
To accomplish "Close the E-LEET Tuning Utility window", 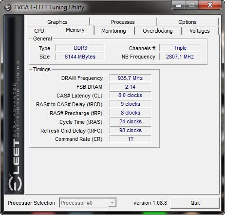I will point(210,5).
